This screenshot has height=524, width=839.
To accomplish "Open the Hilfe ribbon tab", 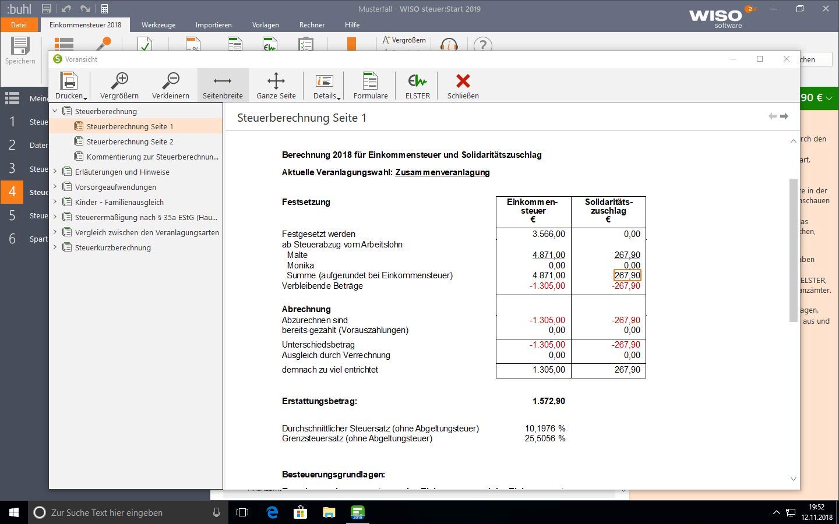I will (x=352, y=25).
